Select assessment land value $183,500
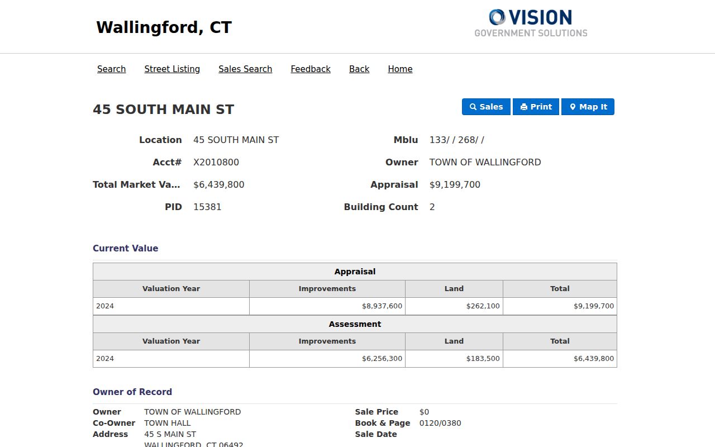Image resolution: width=715 pixels, height=447 pixels. pyautogui.click(x=454, y=359)
